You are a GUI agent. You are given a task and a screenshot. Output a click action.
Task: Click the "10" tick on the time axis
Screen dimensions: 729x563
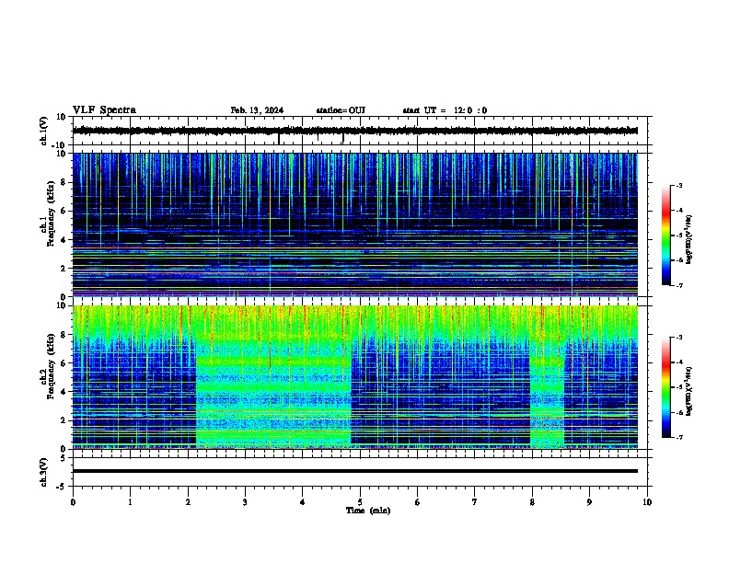point(647,502)
